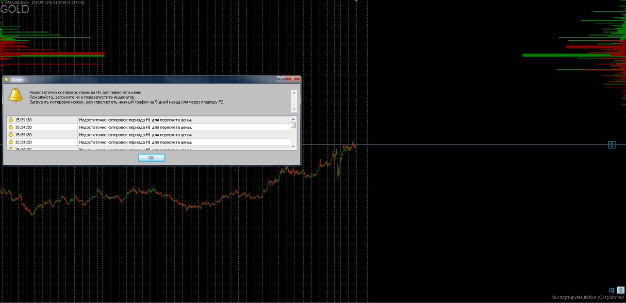Click the up-down arrows icon beside the speaker
The height and width of the screenshot is (303, 626).
pos(621,290)
